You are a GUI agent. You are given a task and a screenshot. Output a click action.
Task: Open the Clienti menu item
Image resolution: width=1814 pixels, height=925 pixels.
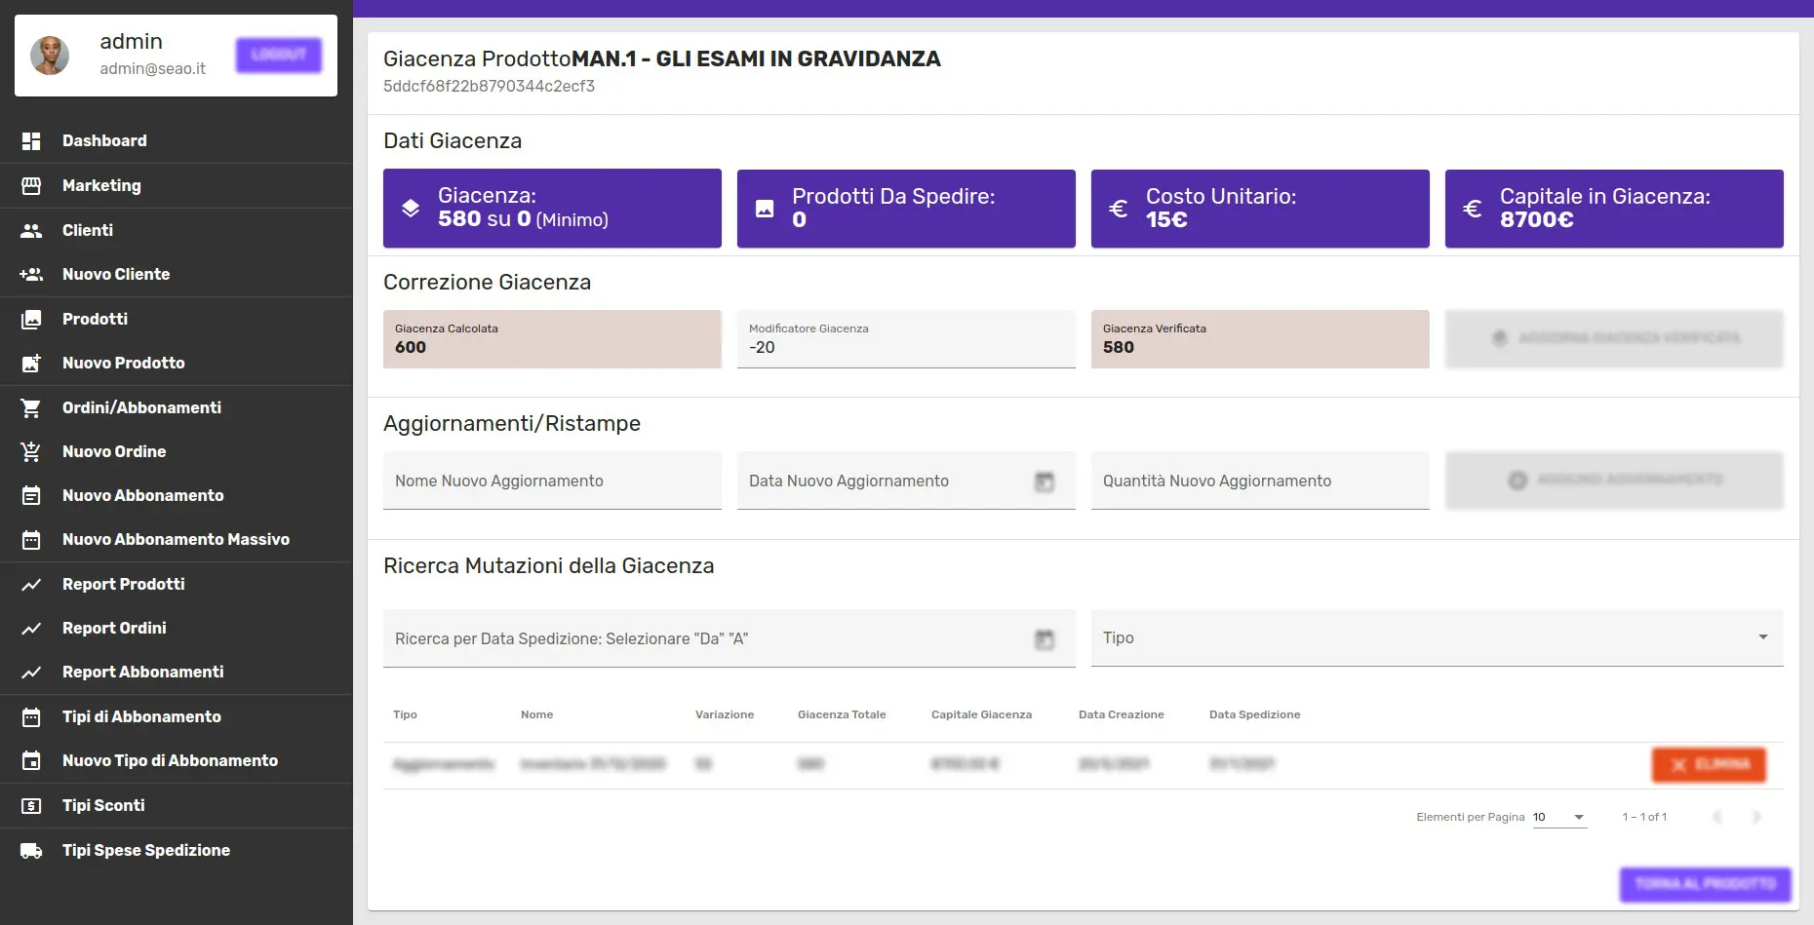[88, 230]
